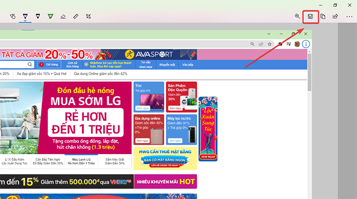Screen dimensions: 357x199
Task: Open the Vào bếp menu item
Action: (x=188, y=65)
